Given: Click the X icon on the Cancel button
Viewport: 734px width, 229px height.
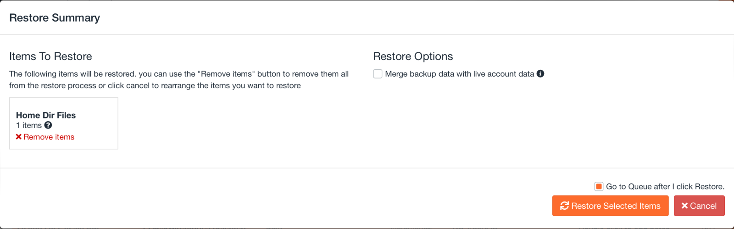Looking at the screenshot, I should (684, 206).
